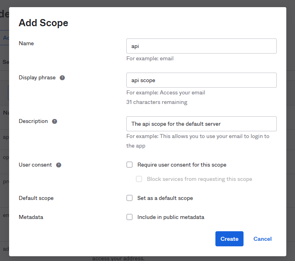Image resolution: width=295 pixels, height=261 pixels.
Task: Click the Display phrase help icon
Action: coord(62,78)
